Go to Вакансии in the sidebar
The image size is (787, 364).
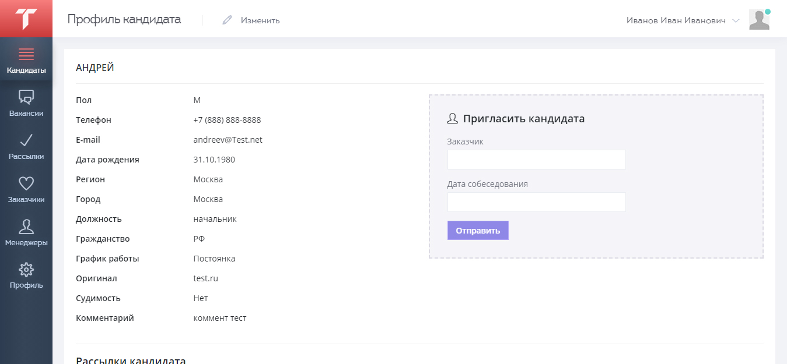click(26, 104)
